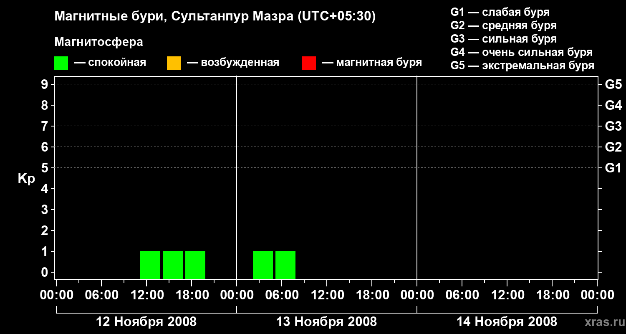The height and width of the screenshot is (334, 626).
Task: Click the 12:00 tick label on 12 November
Action: tap(147, 295)
